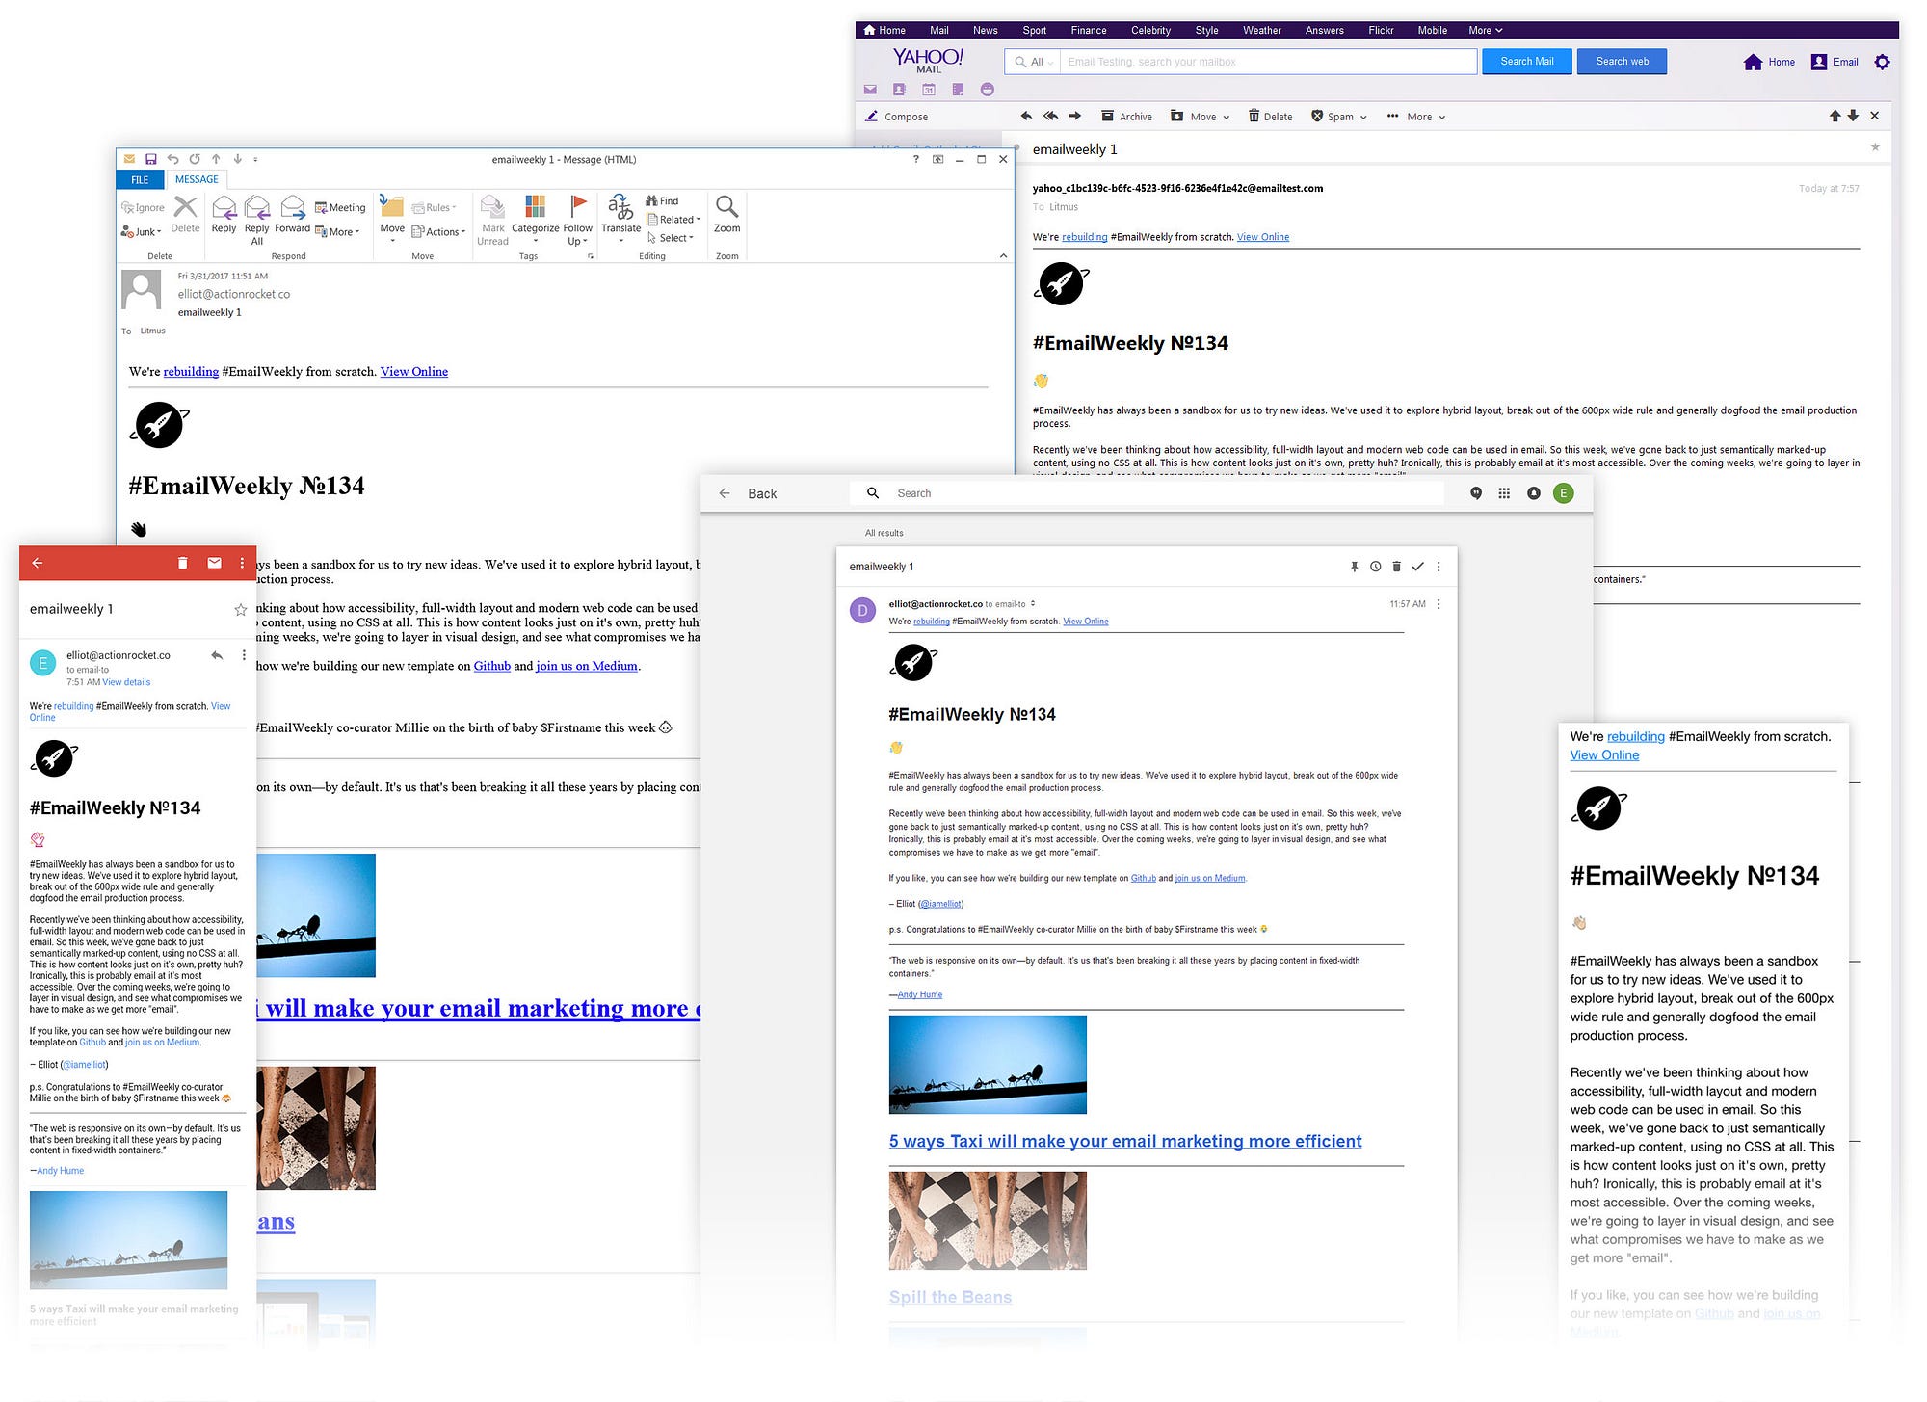Collapse the Outlook ribbon with the chevron
1927x1402 pixels.
pyautogui.click(x=1003, y=255)
